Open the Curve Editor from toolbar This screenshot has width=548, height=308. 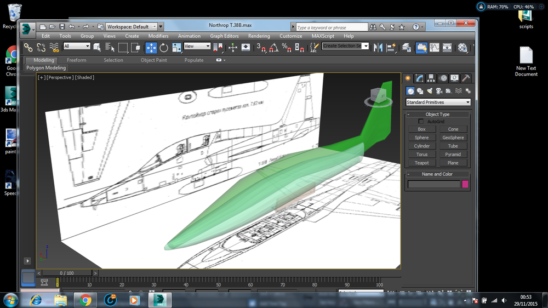tap(434, 48)
